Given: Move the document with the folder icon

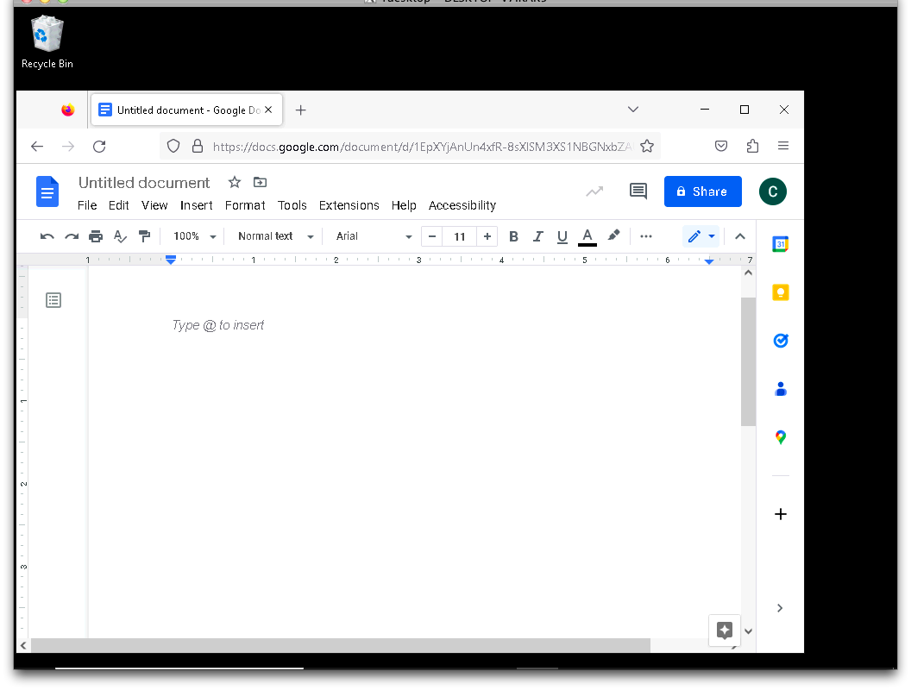Looking at the screenshot, I should pyautogui.click(x=260, y=182).
